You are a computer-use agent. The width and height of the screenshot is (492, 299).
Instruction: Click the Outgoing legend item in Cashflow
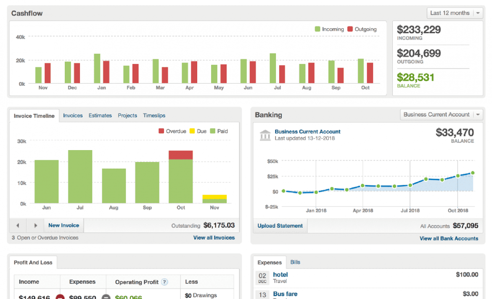pos(362,29)
